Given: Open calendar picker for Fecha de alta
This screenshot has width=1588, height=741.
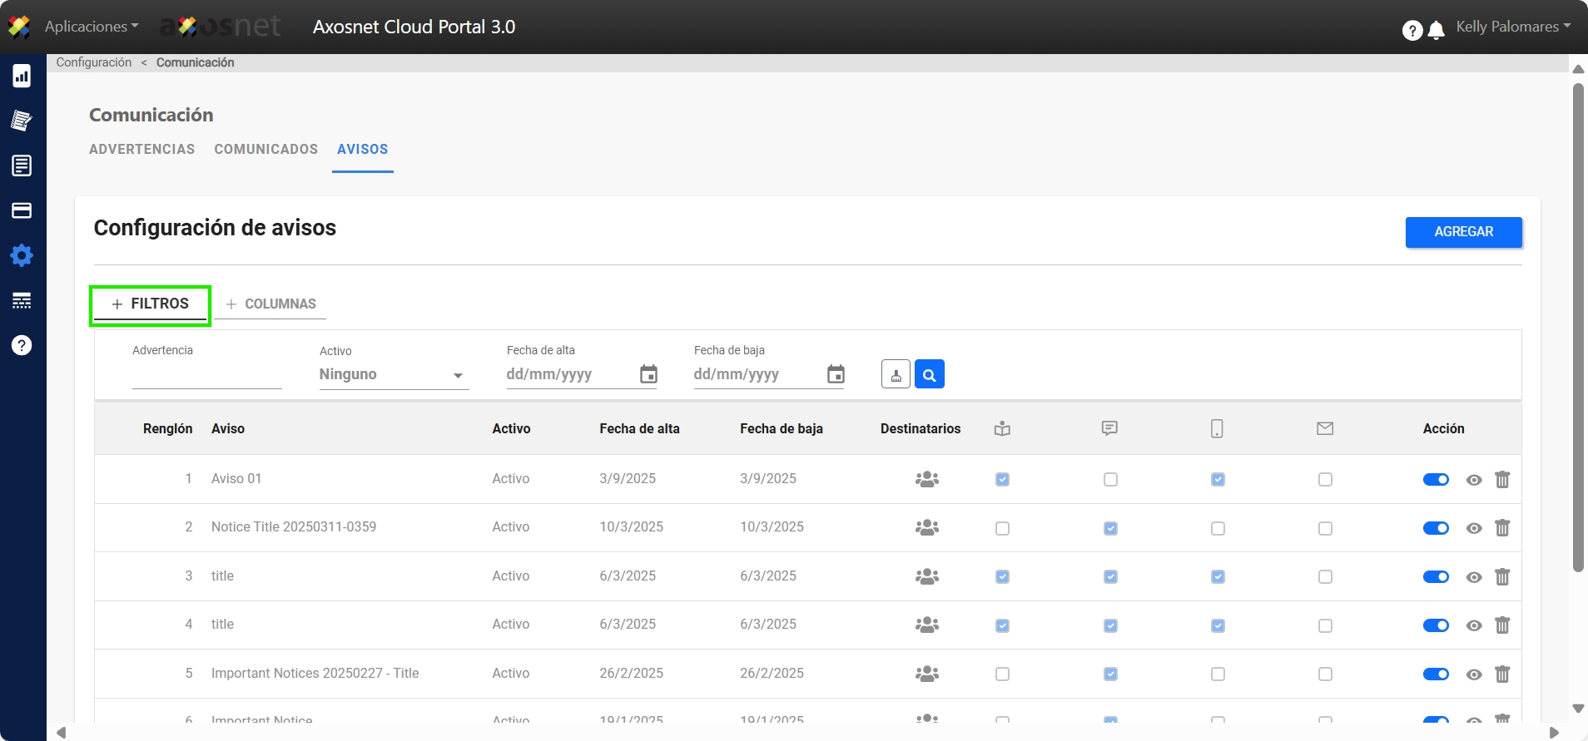Looking at the screenshot, I should (x=648, y=374).
